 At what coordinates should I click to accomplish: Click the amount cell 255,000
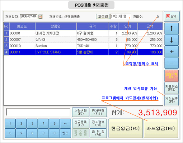pyautogui.click(x=150, y=39)
